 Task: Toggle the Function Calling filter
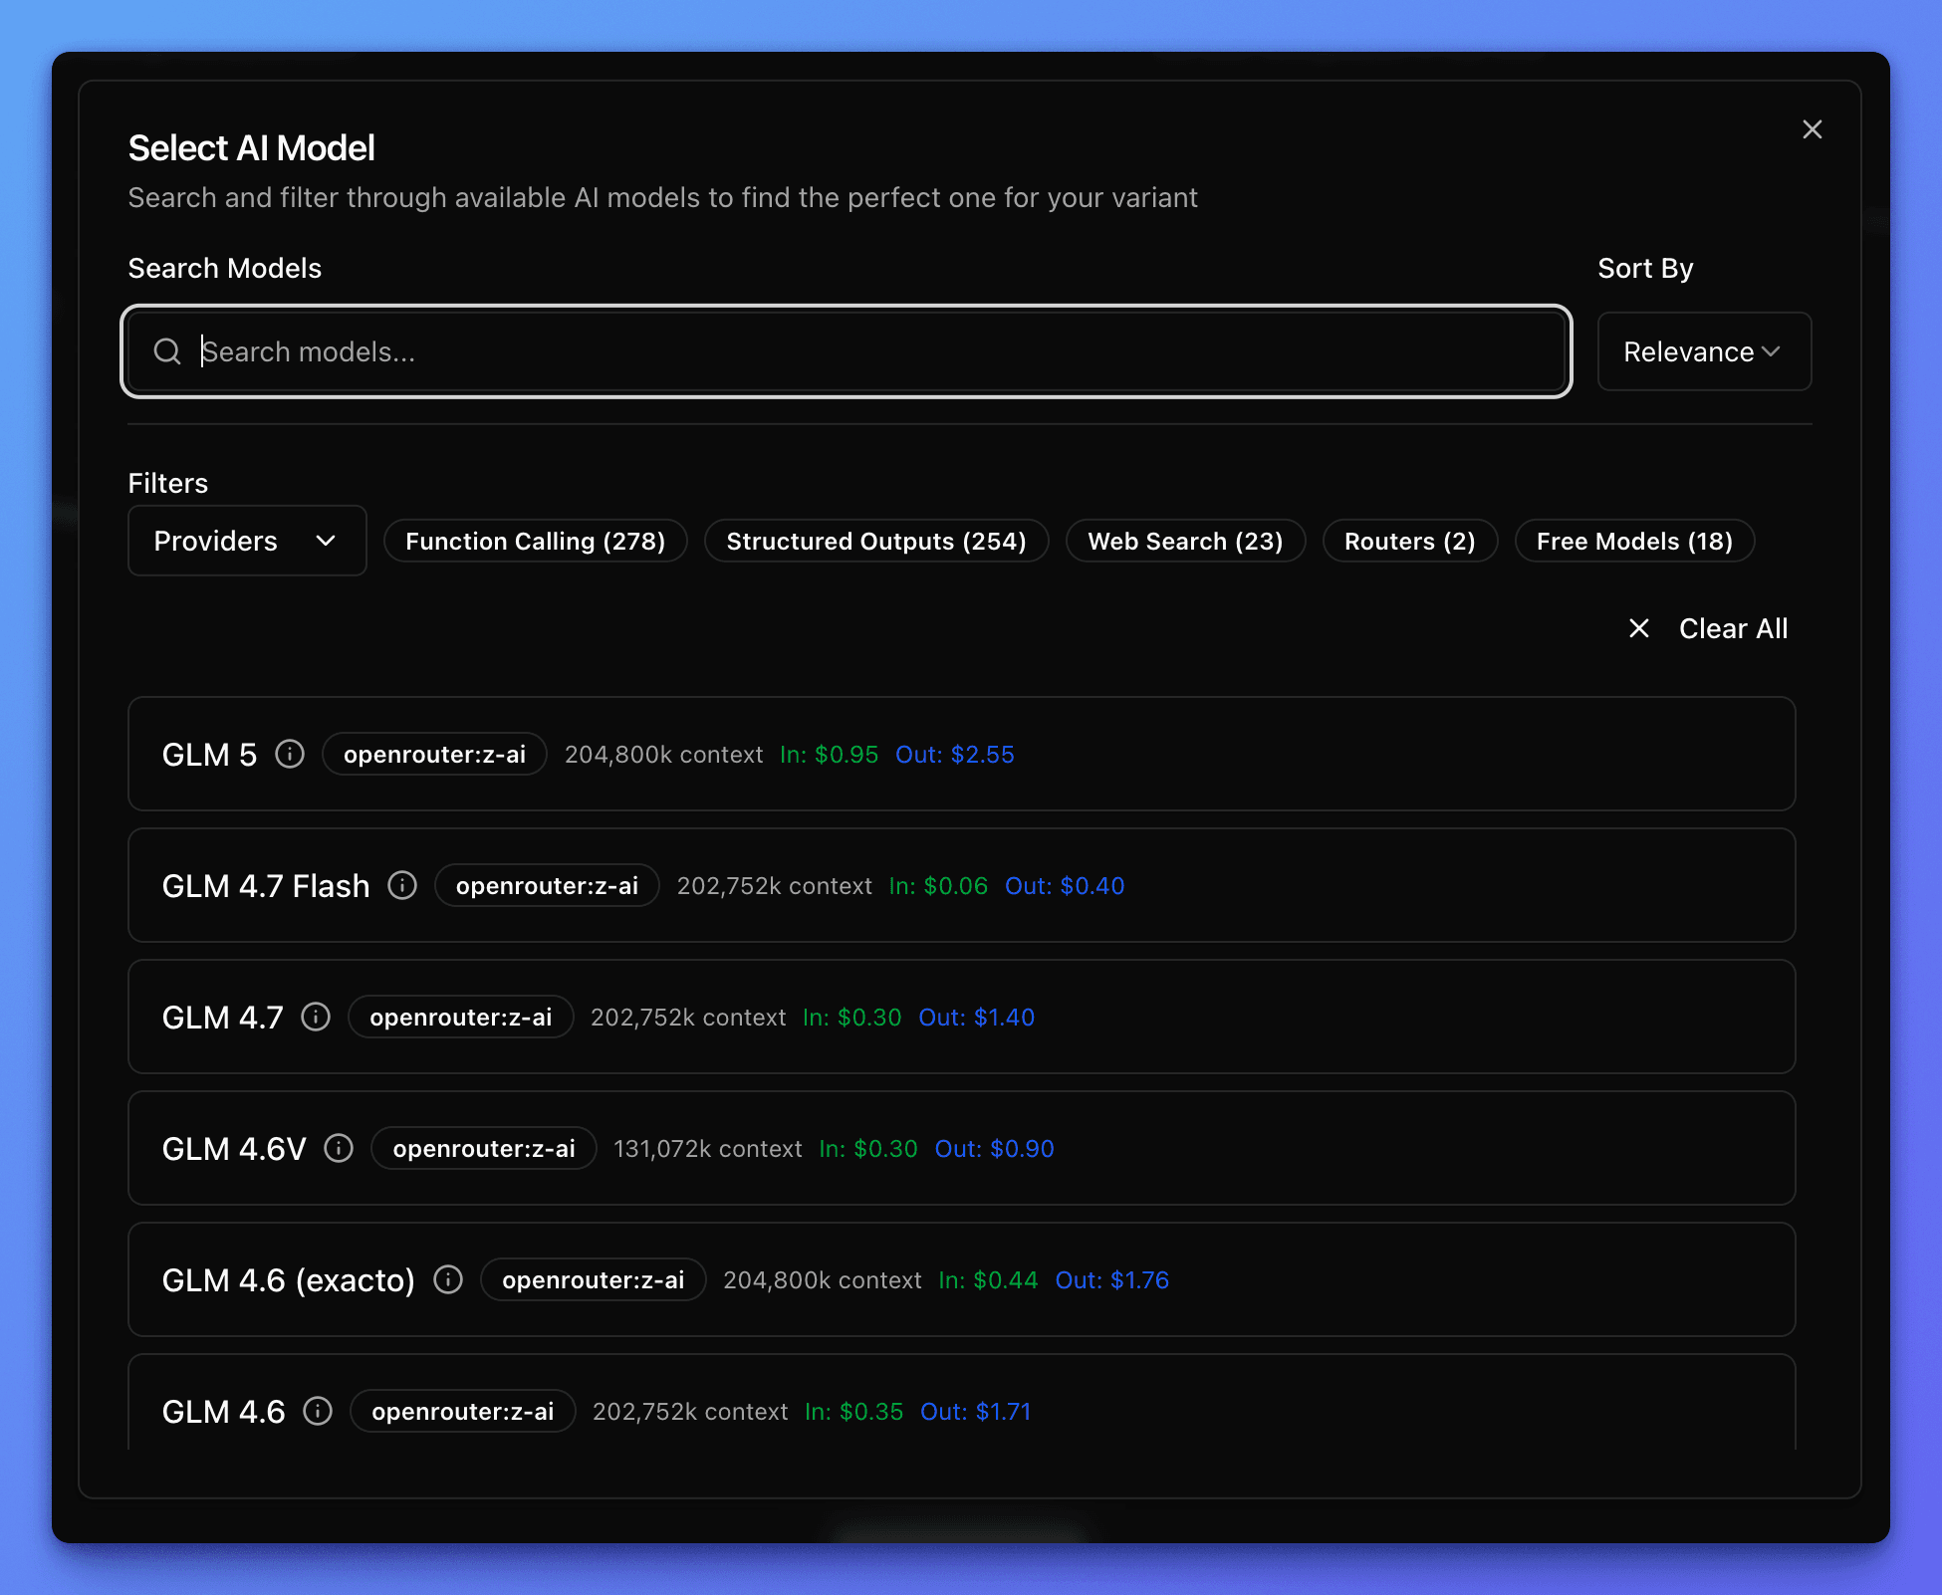tap(535, 541)
